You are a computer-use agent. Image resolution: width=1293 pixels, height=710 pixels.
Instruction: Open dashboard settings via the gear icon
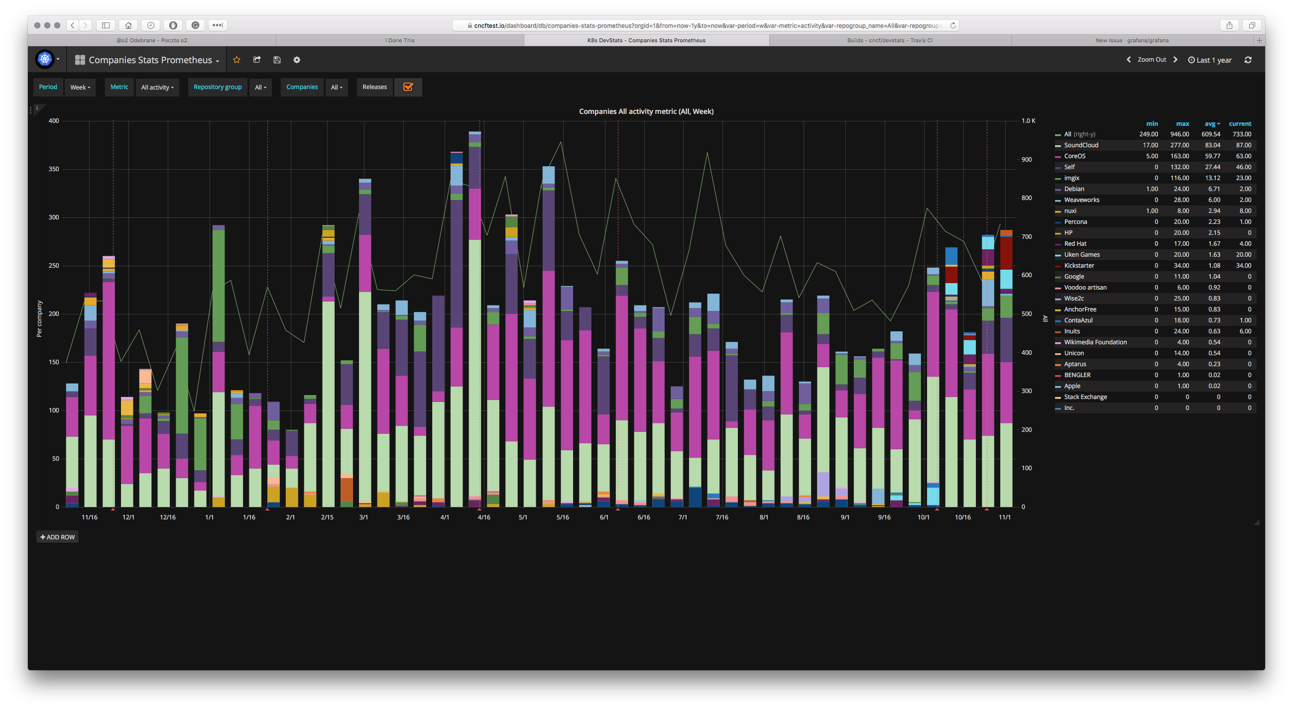[297, 60]
